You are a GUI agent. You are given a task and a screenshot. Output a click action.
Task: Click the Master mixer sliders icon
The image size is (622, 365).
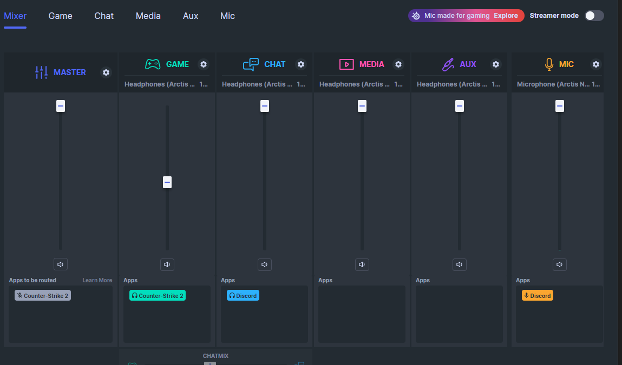pos(41,72)
